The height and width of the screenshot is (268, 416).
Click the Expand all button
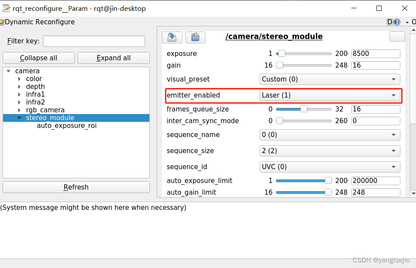(113, 58)
